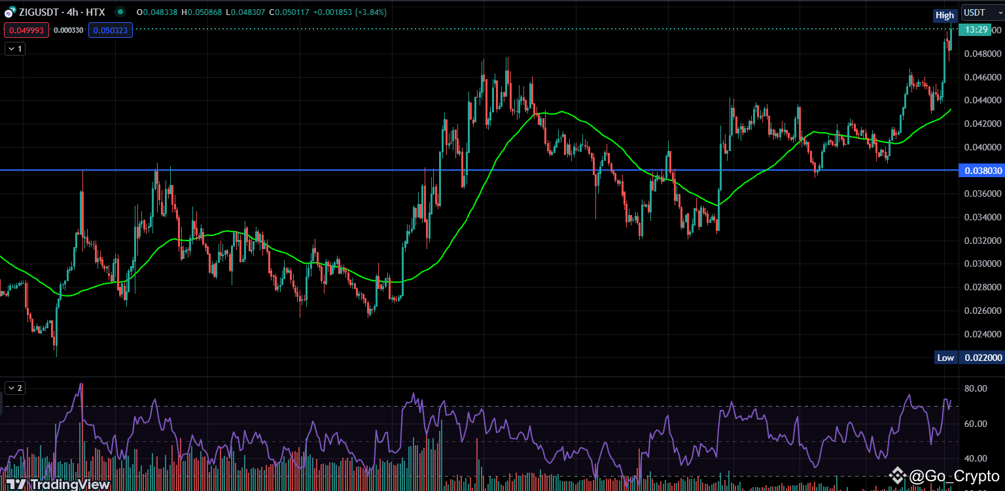The image size is (1005, 491).
Task: Click the 0.032000 price axis label
Action: [983, 241]
